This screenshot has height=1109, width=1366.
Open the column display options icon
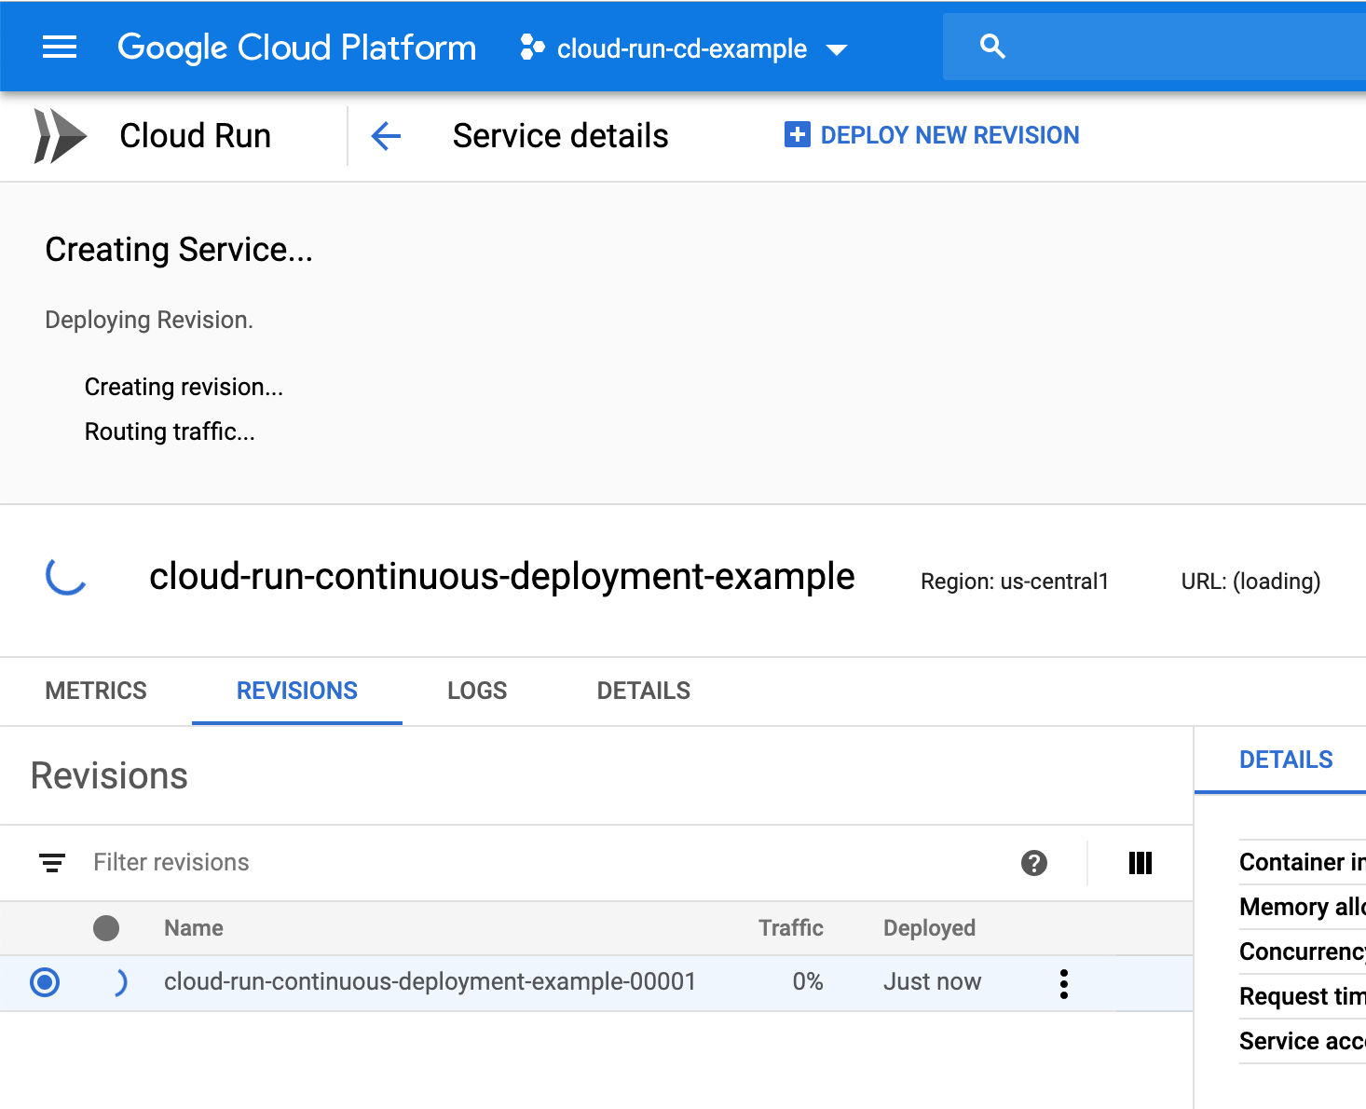pos(1141,863)
